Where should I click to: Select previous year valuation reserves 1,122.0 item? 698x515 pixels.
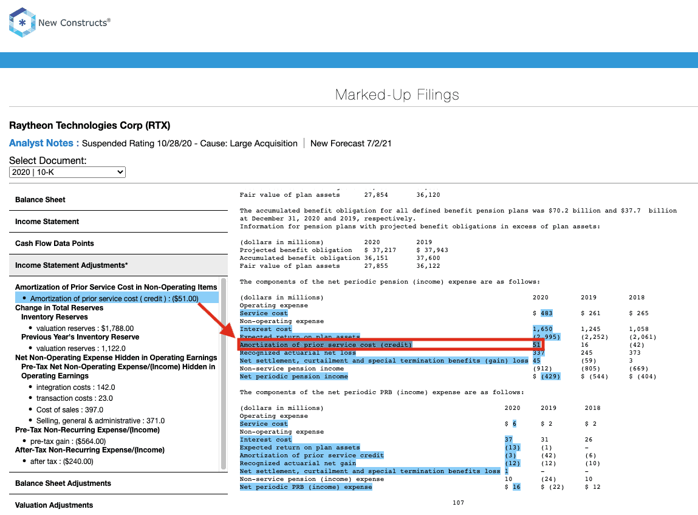pyautogui.click(x=81, y=349)
